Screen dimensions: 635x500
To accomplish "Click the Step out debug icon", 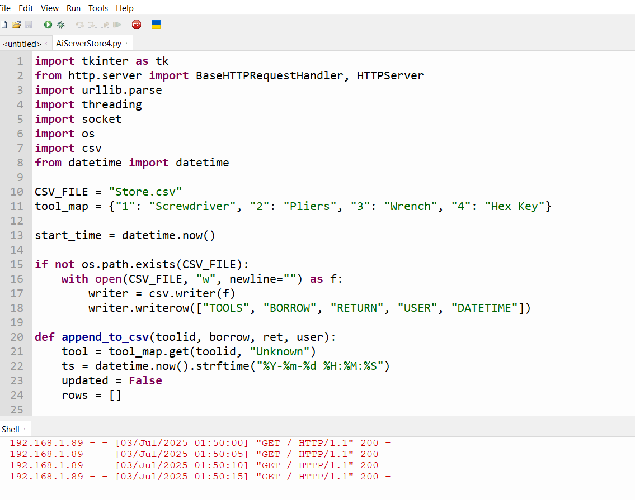I will [x=105, y=25].
